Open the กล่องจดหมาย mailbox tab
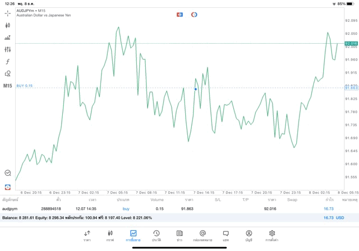Screen dimensions: 359x251 click(x=202, y=236)
